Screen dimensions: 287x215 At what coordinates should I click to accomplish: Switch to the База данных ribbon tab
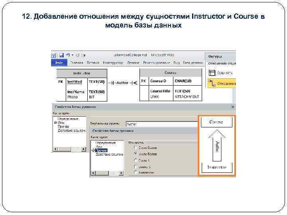(193, 63)
